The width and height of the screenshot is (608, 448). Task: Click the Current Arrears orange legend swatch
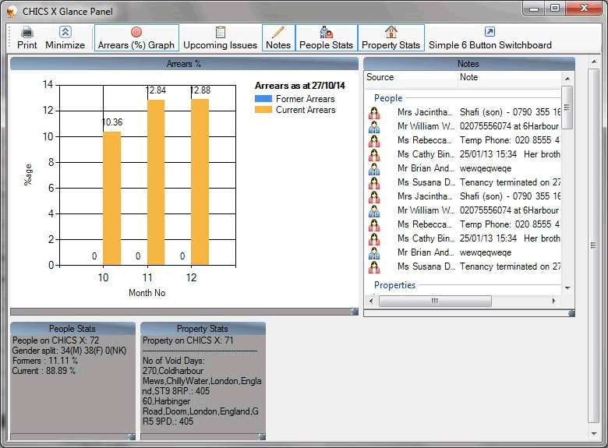(263, 110)
